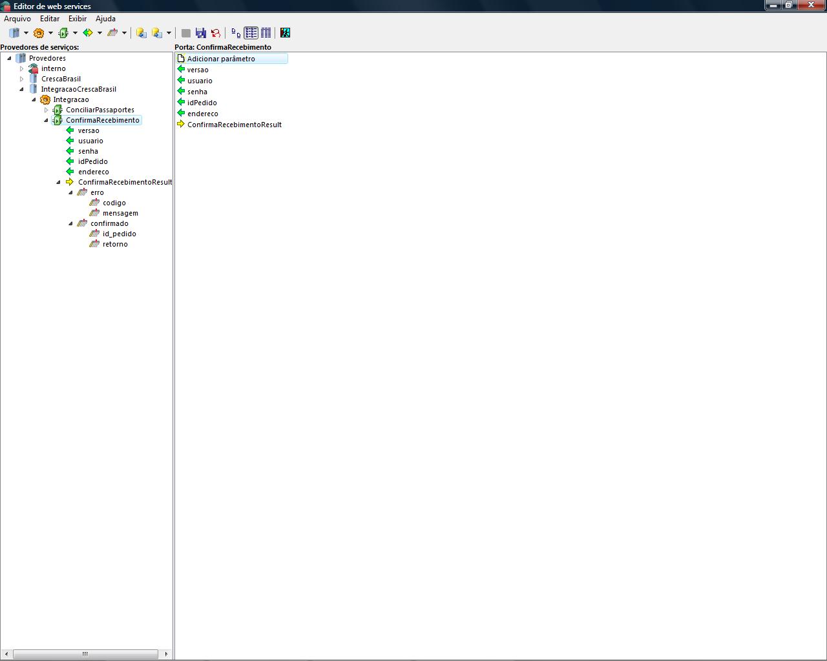The width and height of the screenshot is (827, 661).
Task: Click the exit door icon in toolbar
Action: [285, 33]
